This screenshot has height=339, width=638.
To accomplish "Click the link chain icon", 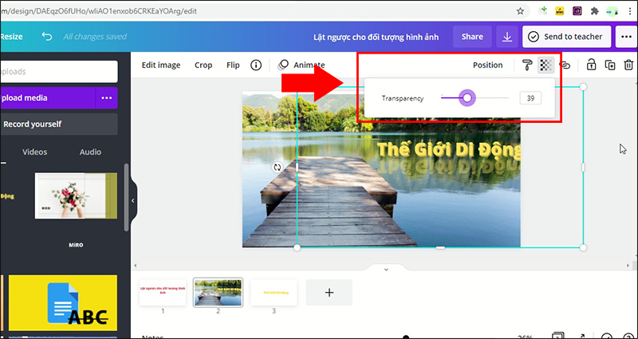I will coord(565,65).
